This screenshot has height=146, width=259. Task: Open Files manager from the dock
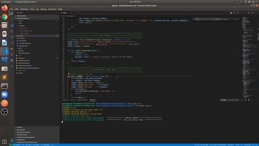click(x=4, y=25)
